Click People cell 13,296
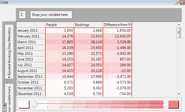The width and height of the screenshot is (185, 112). (59, 54)
